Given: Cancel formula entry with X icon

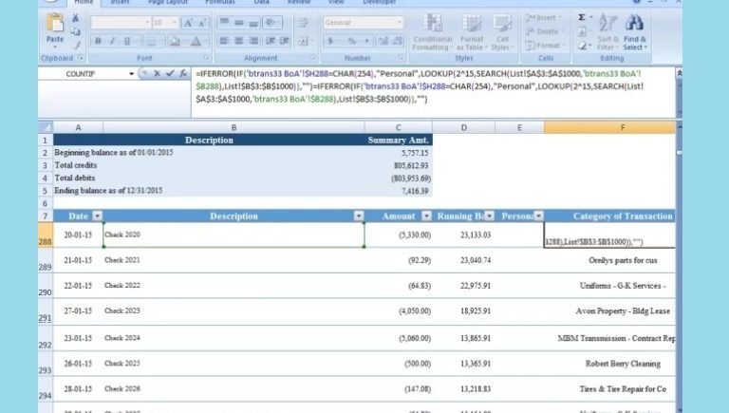Looking at the screenshot, I should tap(158, 73).
